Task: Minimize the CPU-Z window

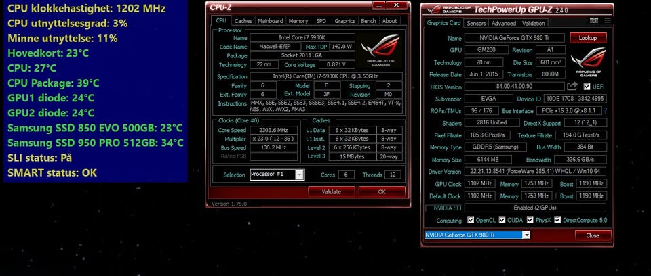Action: coord(378,5)
